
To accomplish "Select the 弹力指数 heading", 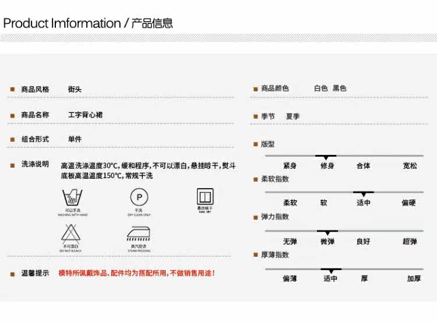I will coord(275,217).
